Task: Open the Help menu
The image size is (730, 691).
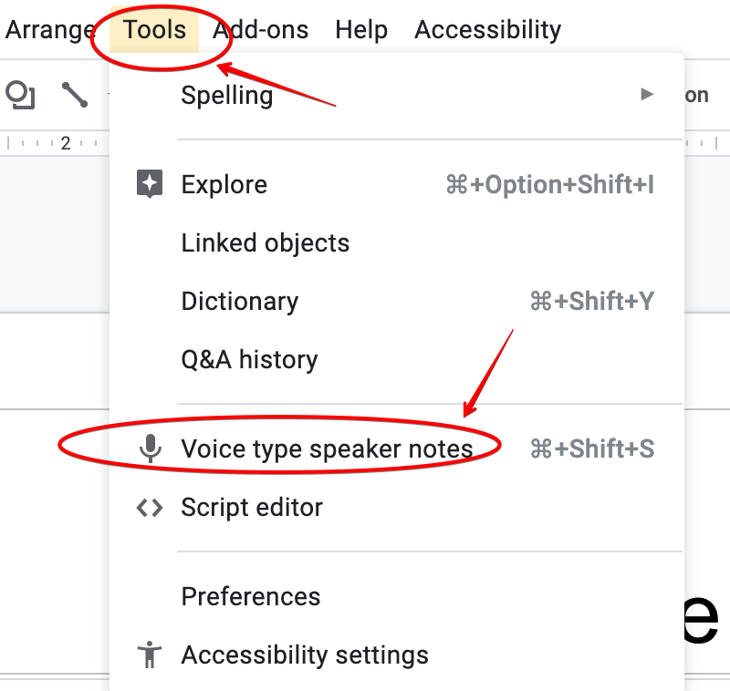Action: point(361,30)
